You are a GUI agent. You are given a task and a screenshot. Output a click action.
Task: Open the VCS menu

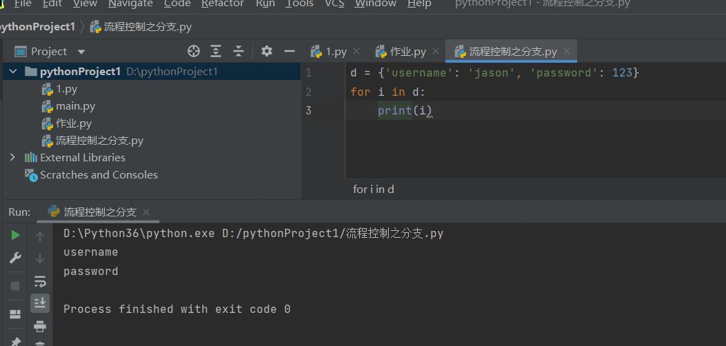[334, 3]
